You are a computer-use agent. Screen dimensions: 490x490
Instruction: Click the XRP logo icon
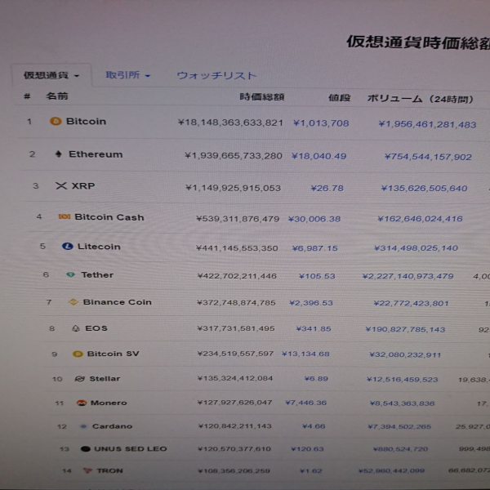[x=61, y=186]
